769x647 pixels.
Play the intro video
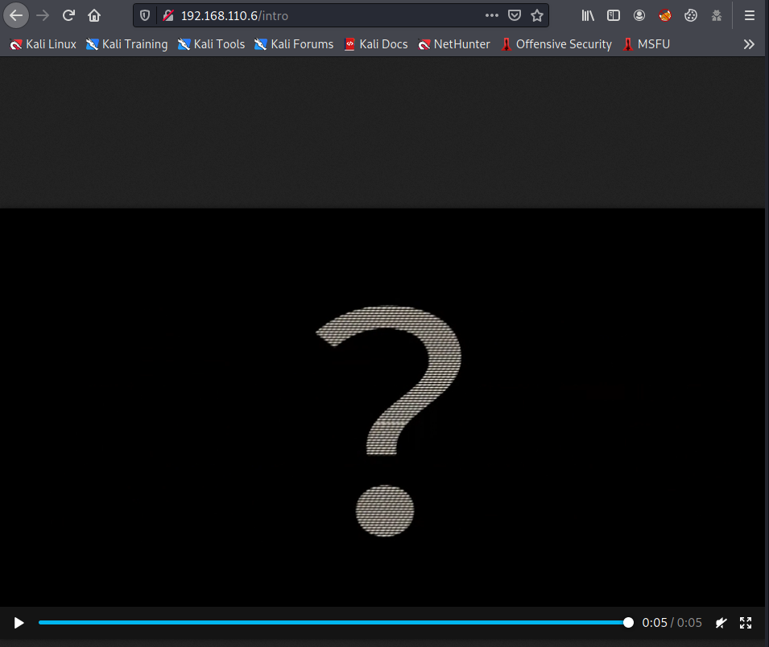click(19, 622)
